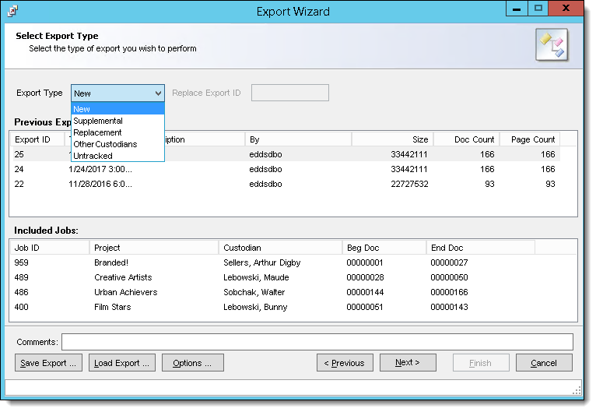Screen dimensions: 596x412
Task: Sort included jobs by End Doc header
Action: (480, 248)
